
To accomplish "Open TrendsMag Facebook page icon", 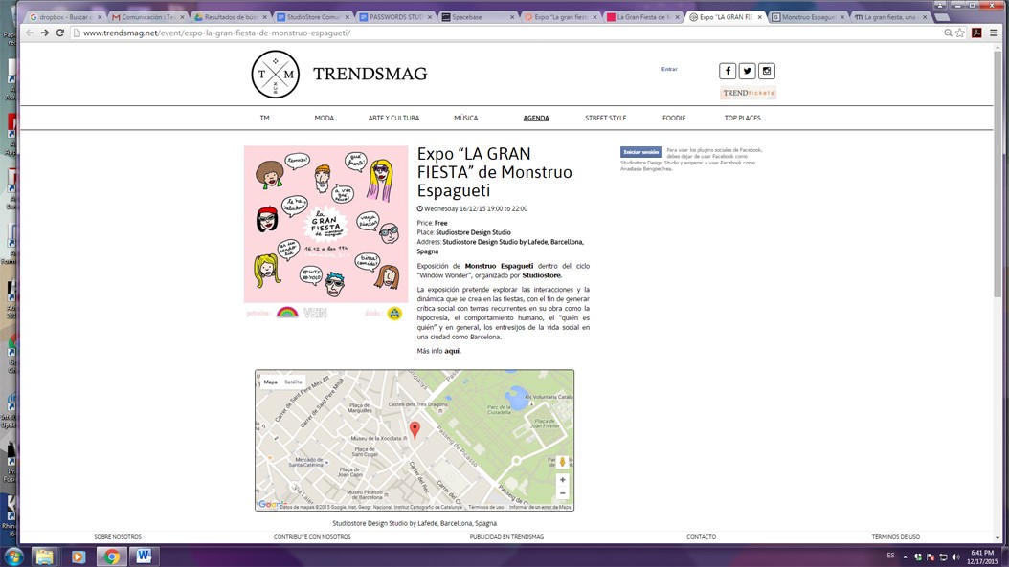I will tap(728, 71).
